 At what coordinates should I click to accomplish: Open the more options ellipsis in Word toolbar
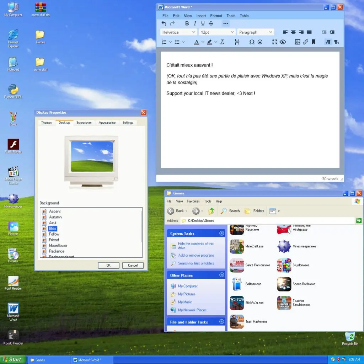pos(226,23)
